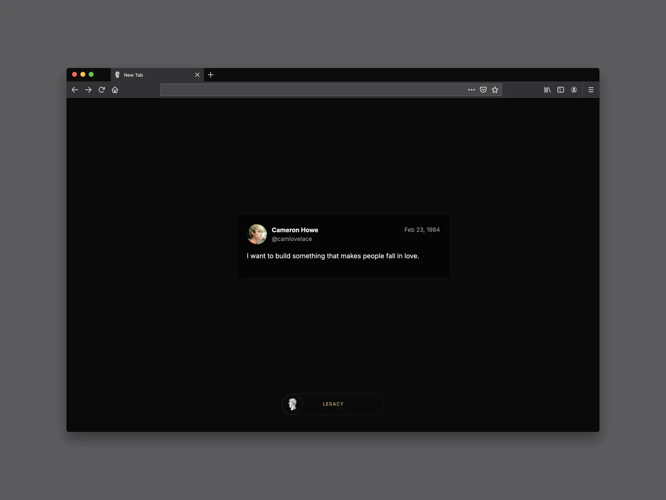Screen dimensions: 666x500
Task: Navigate back using the arrow icon
Action: point(75,89)
